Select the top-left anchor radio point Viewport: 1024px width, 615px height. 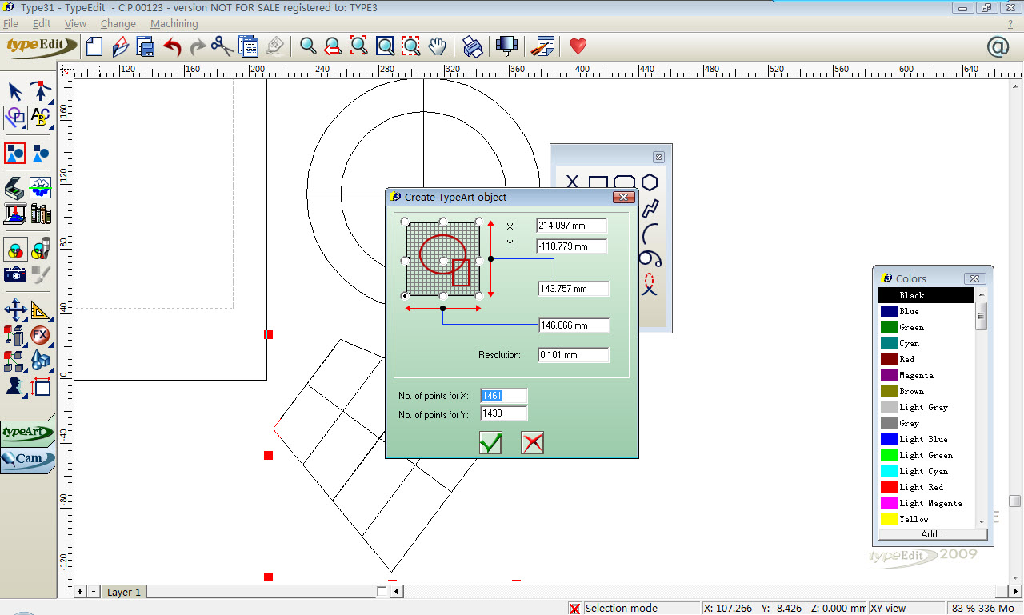click(x=406, y=222)
